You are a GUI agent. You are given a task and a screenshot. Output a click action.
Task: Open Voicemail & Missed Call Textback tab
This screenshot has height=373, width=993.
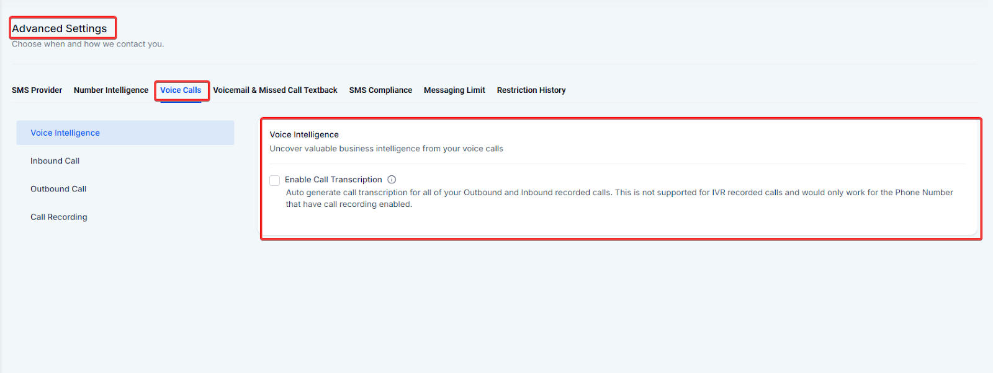pyautogui.click(x=276, y=90)
